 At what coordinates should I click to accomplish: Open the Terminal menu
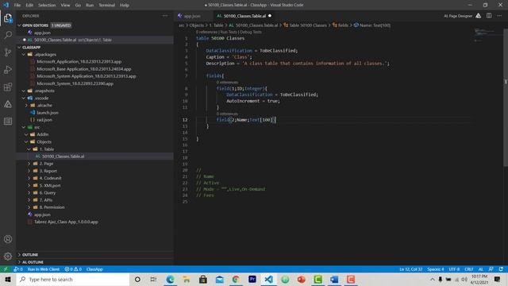tap(106, 6)
